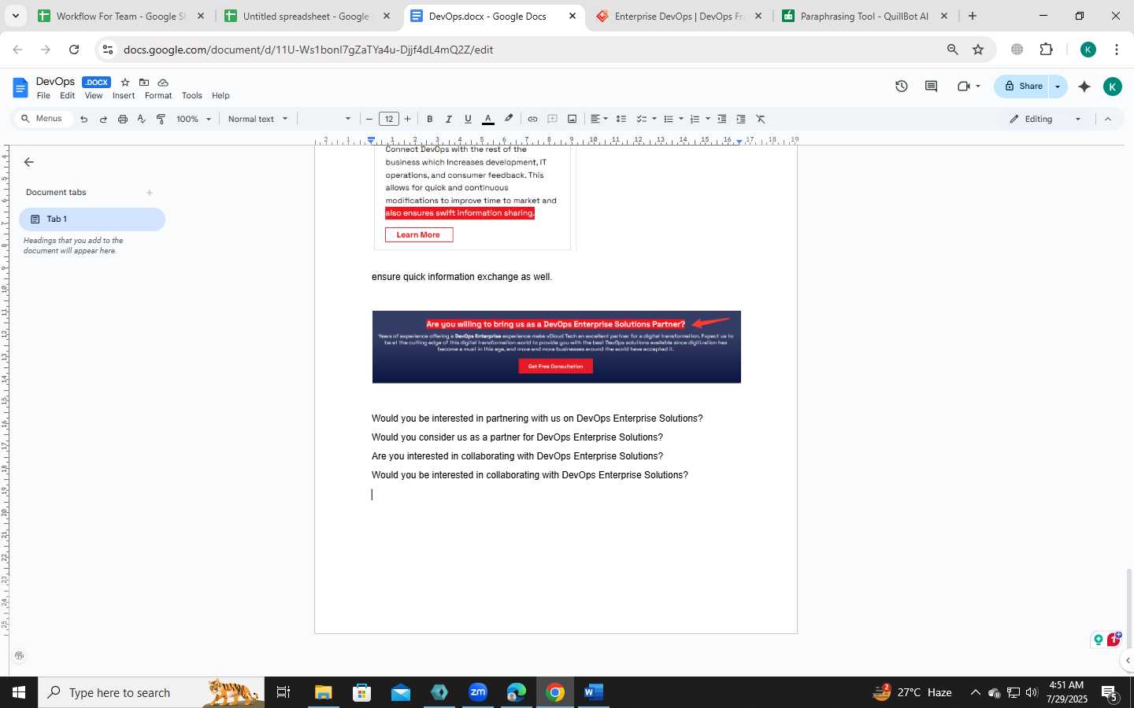Open the highlight color picker

pos(509,119)
